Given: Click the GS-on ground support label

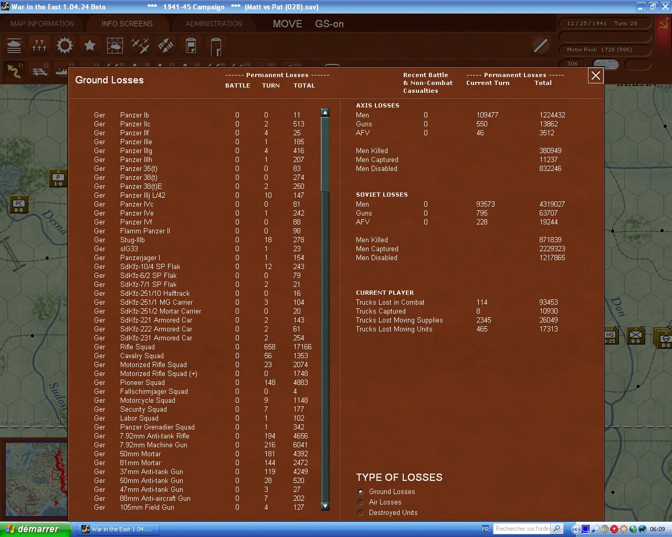Looking at the screenshot, I should coord(330,24).
